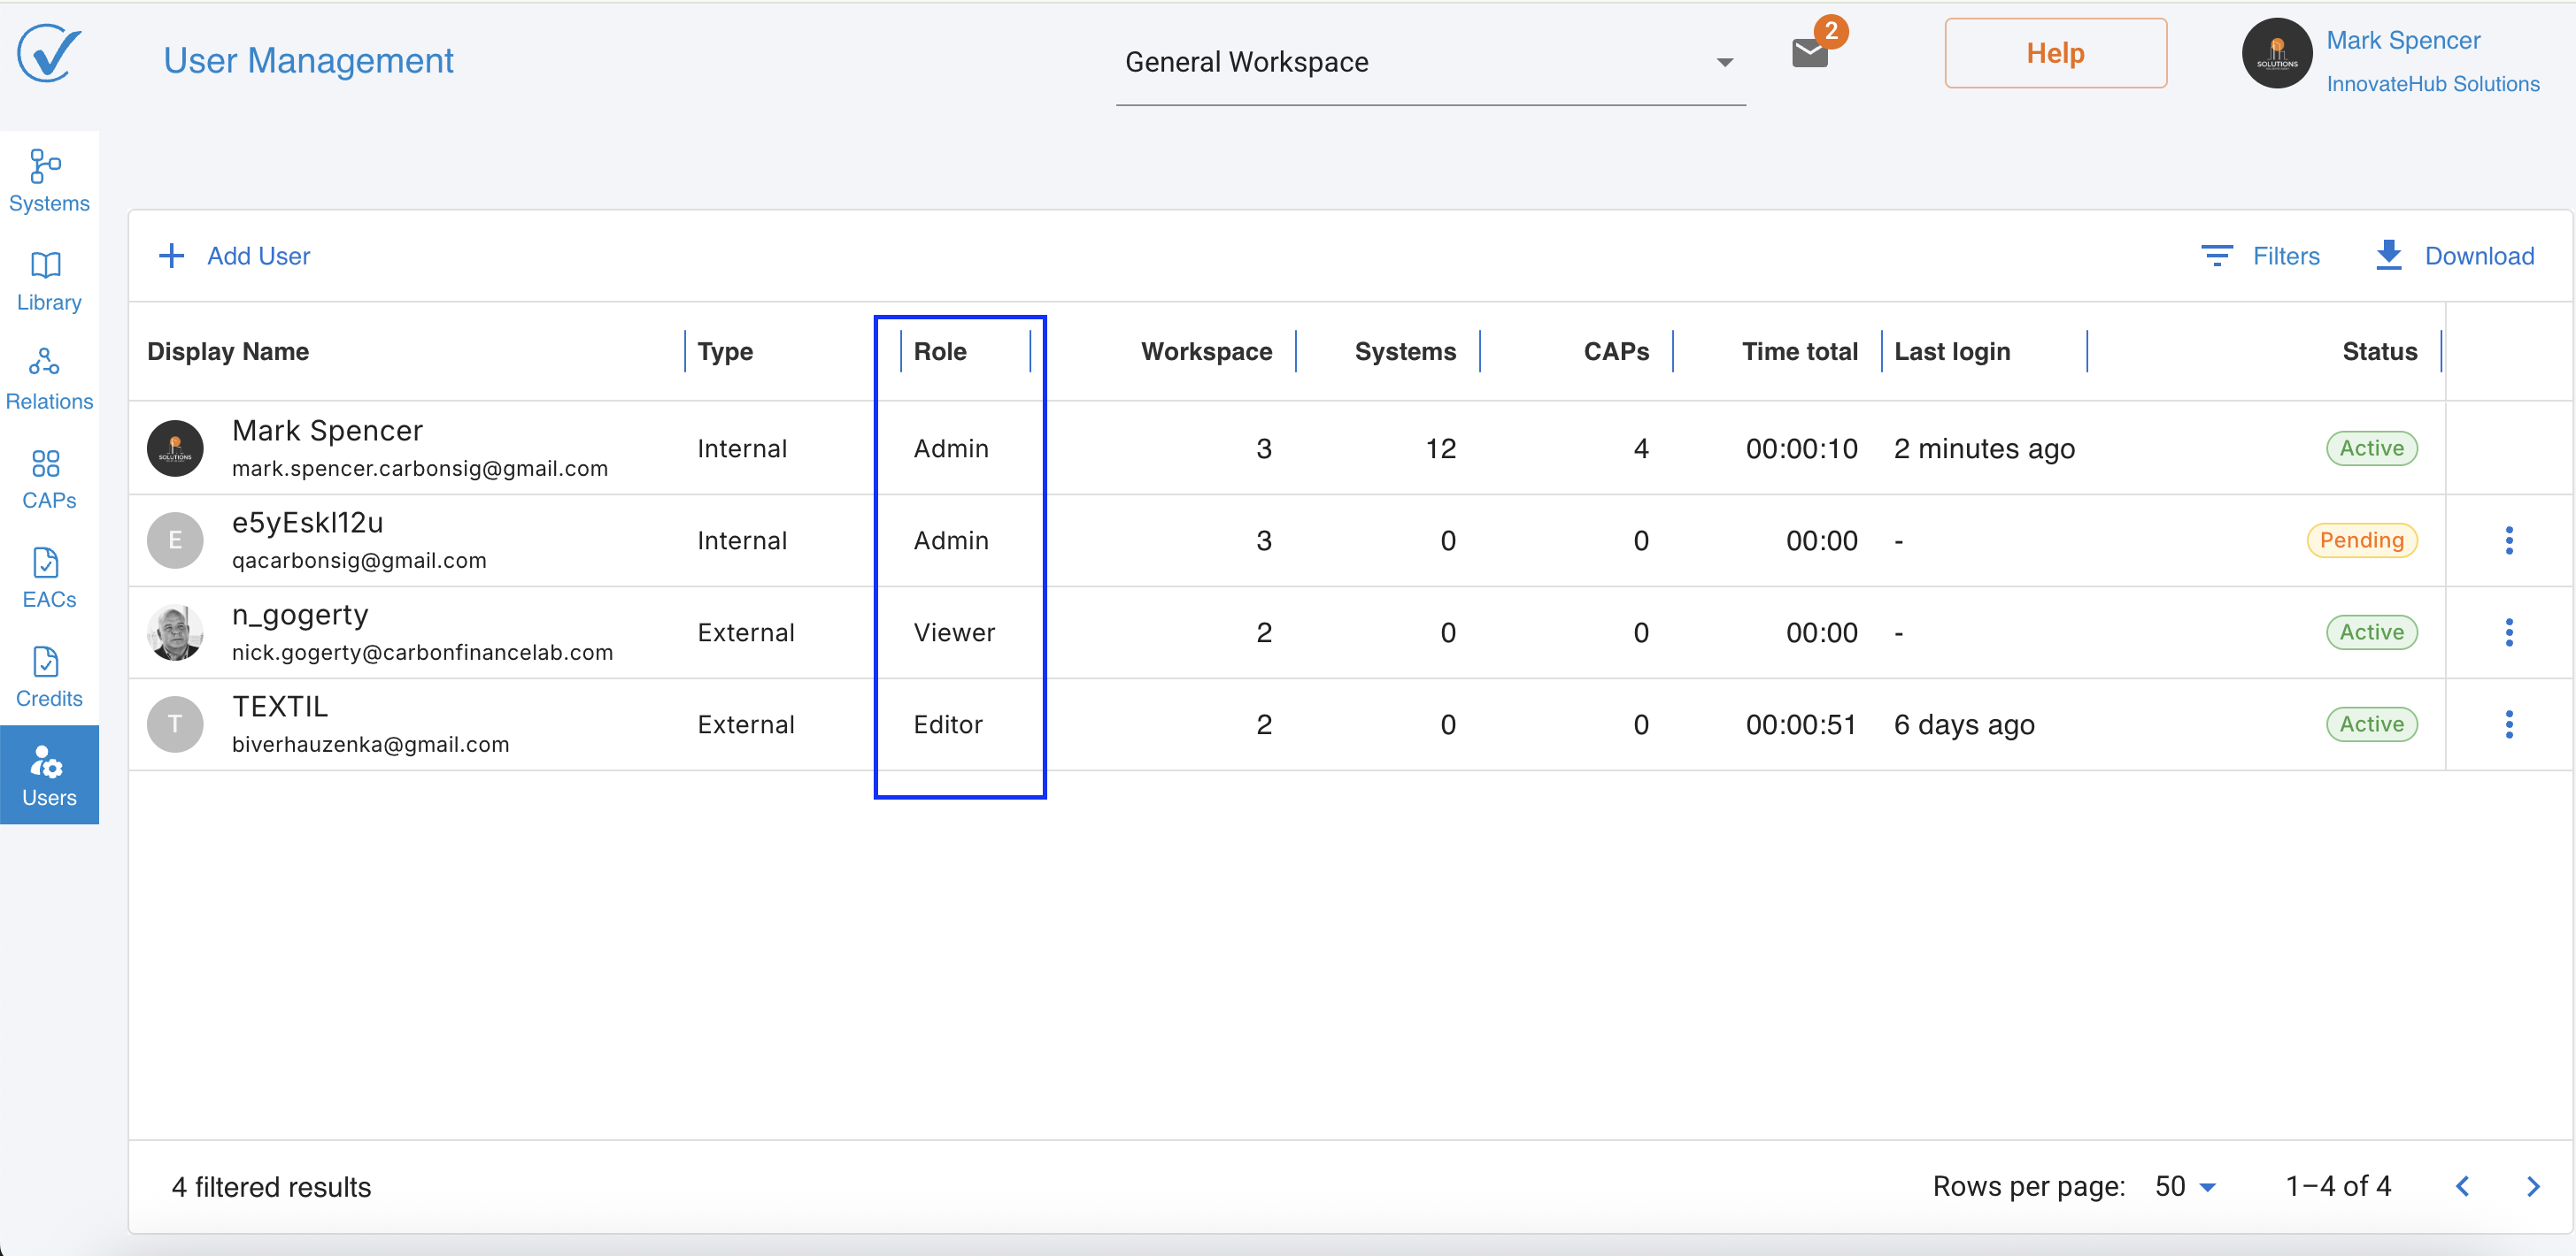Viewport: 2576px width, 1256px height.
Task: Open three-dot menu for n_gogerty
Action: [x=2508, y=632]
